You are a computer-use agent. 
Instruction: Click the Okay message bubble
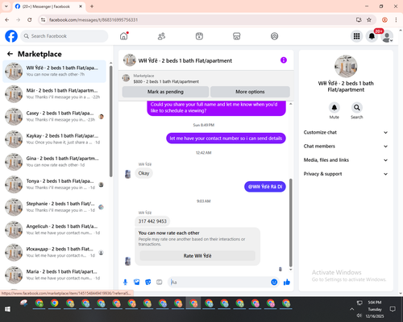tap(143, 173)
